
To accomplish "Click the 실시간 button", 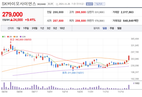I will [x=89, y=4].
